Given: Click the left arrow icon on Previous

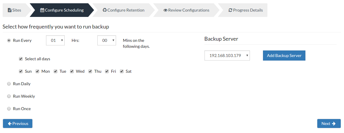Looking at the screenshot, I should (10, 123).
